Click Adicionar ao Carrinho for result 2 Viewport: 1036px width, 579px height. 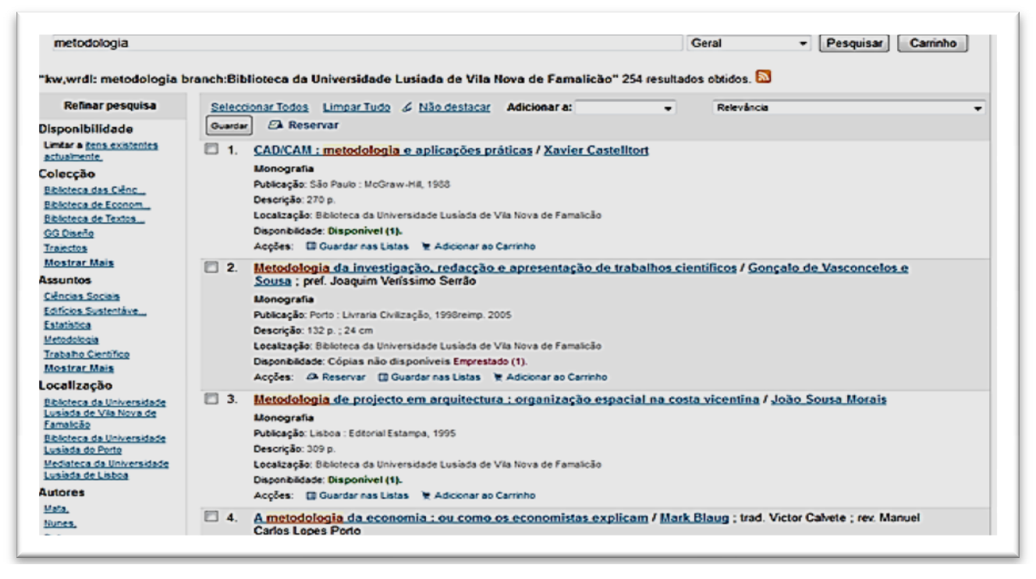point(552,377)
